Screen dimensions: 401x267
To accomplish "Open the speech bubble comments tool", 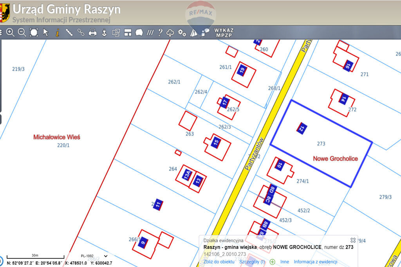I will 205,32.
